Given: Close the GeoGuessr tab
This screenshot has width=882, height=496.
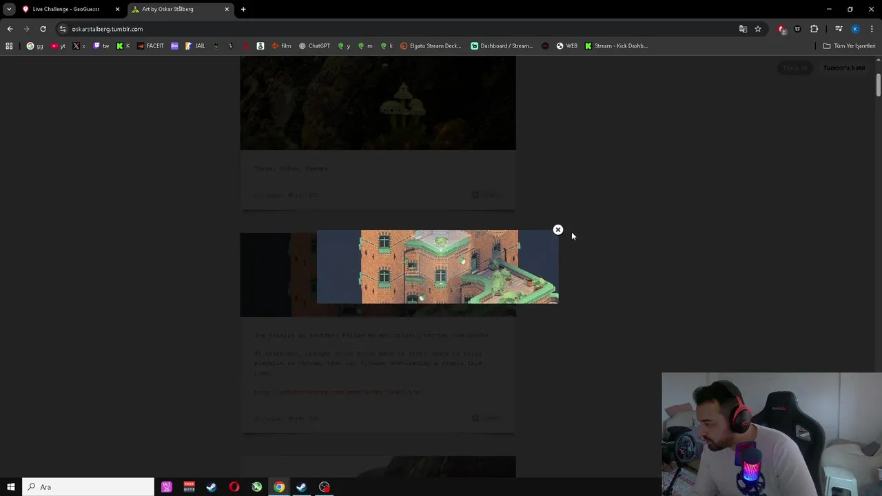Looking at the screenshot, I should [117, 9].
